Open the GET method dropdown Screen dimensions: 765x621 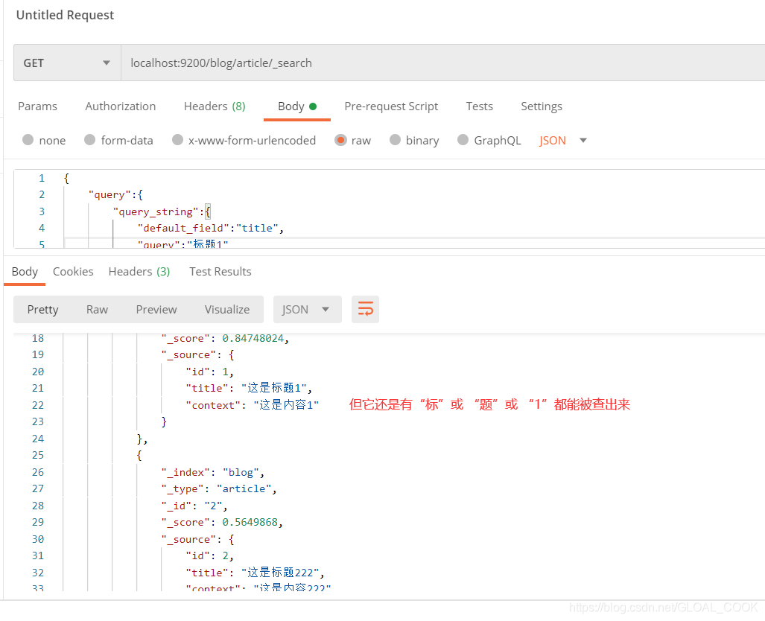pyautogui.click(x=67, y=63)
